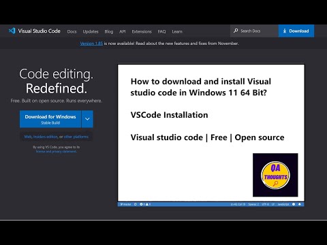Click the feedback smiley status bar icon
Screen dimensions: 327x245
click(294, 204)
